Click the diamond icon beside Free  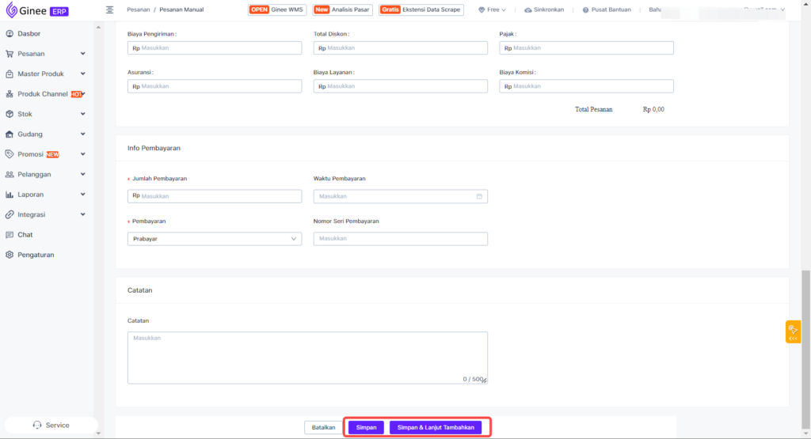click(x=482, y=9)
